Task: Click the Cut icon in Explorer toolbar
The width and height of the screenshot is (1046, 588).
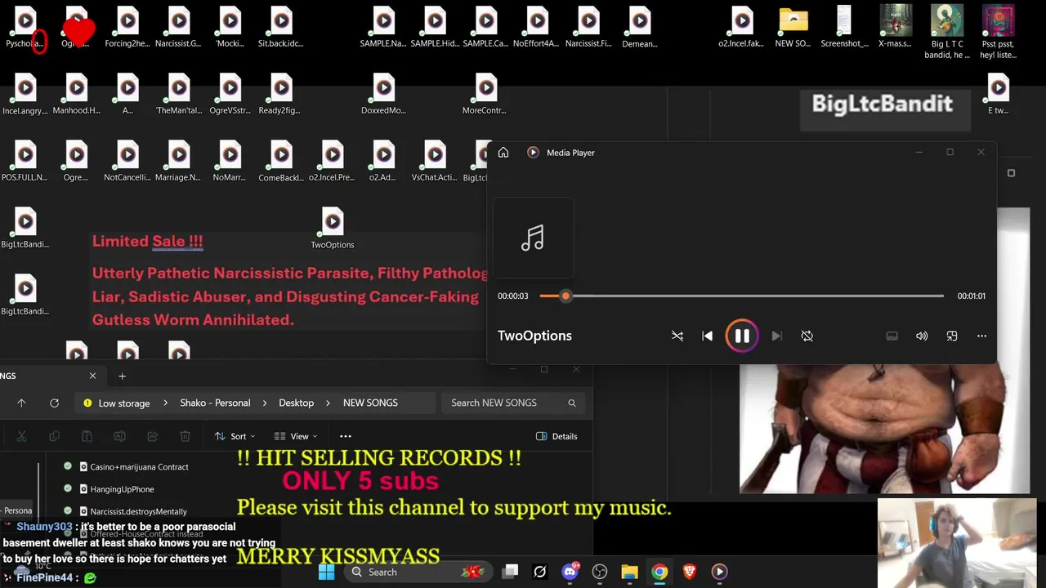Action: [x=21, y=436]
